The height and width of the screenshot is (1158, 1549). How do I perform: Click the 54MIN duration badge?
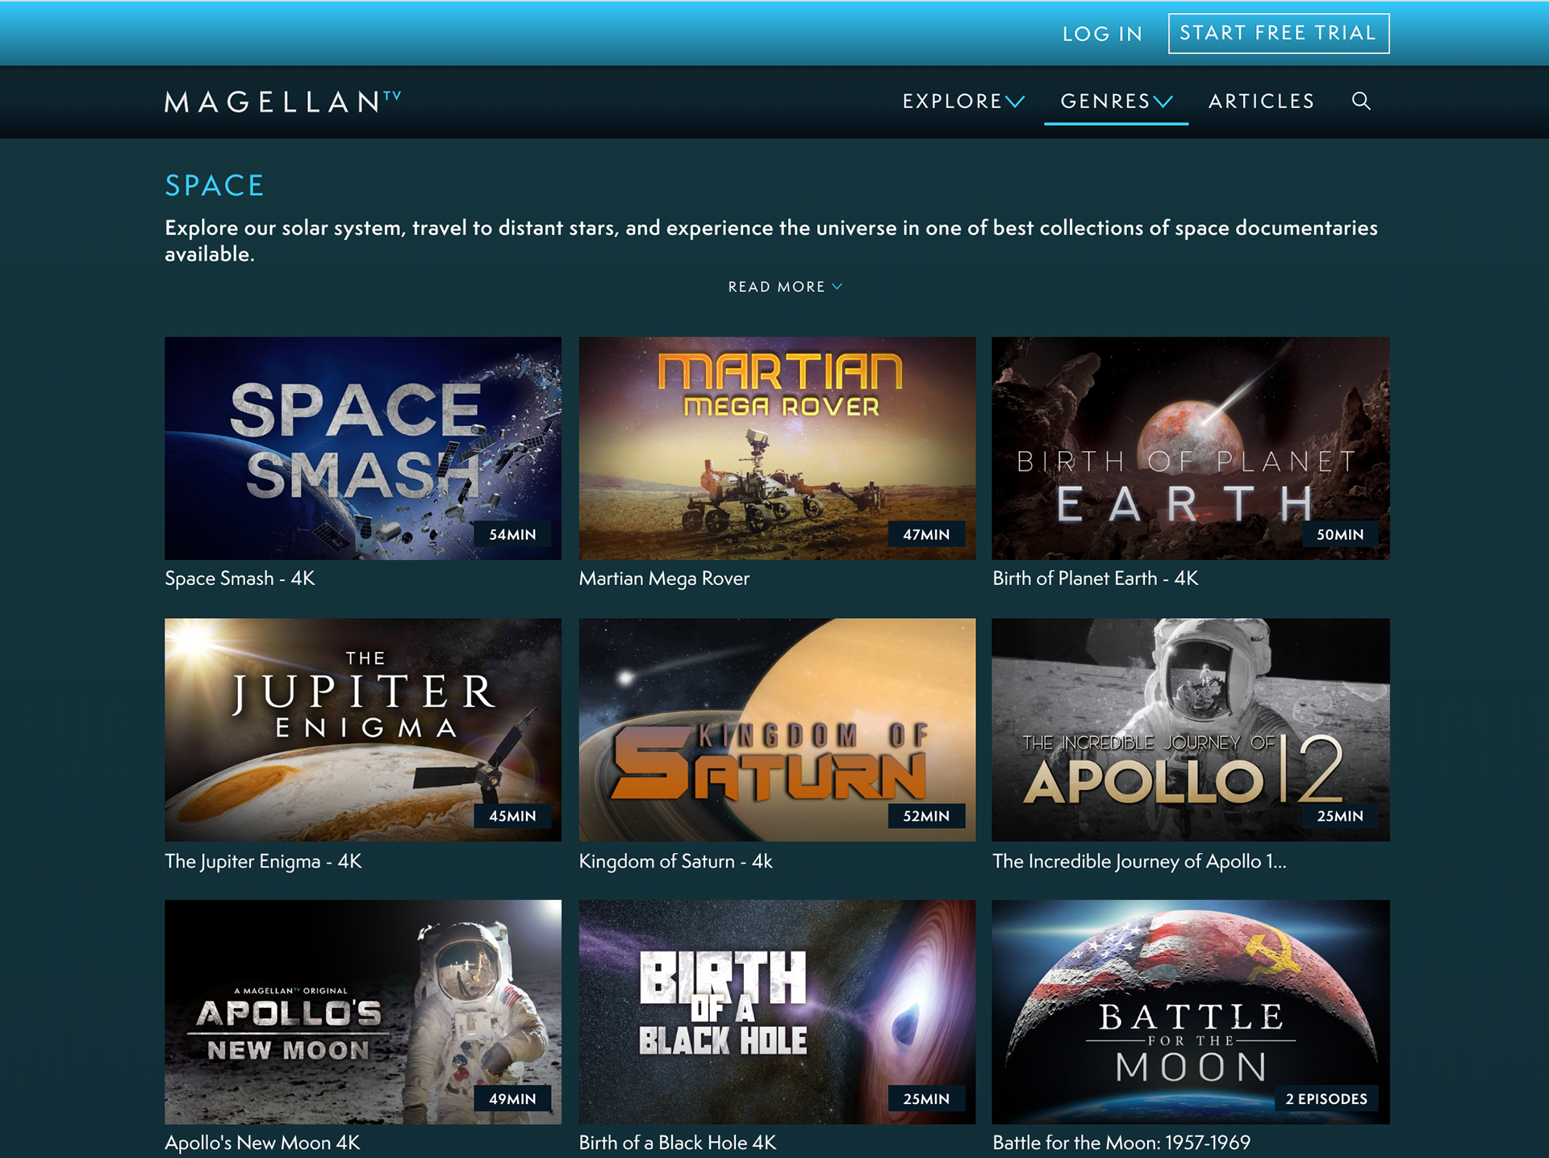(512, 534)
